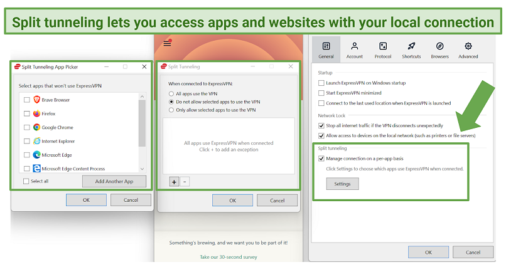Viewport: 506px width, 272px height.
Task: Open the ExpressVPN hamburger menu
Action: pos(167,43)
